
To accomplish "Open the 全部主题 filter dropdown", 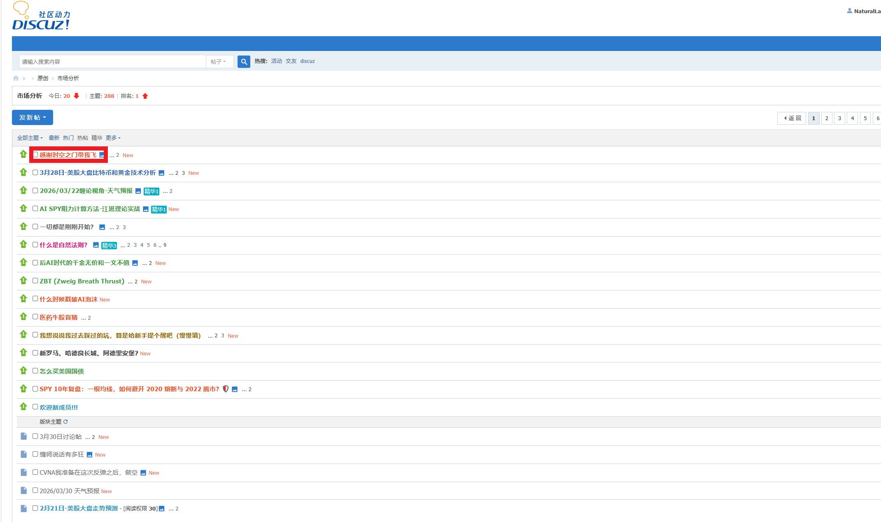I will pyautogui.click(x=30, y=138).
